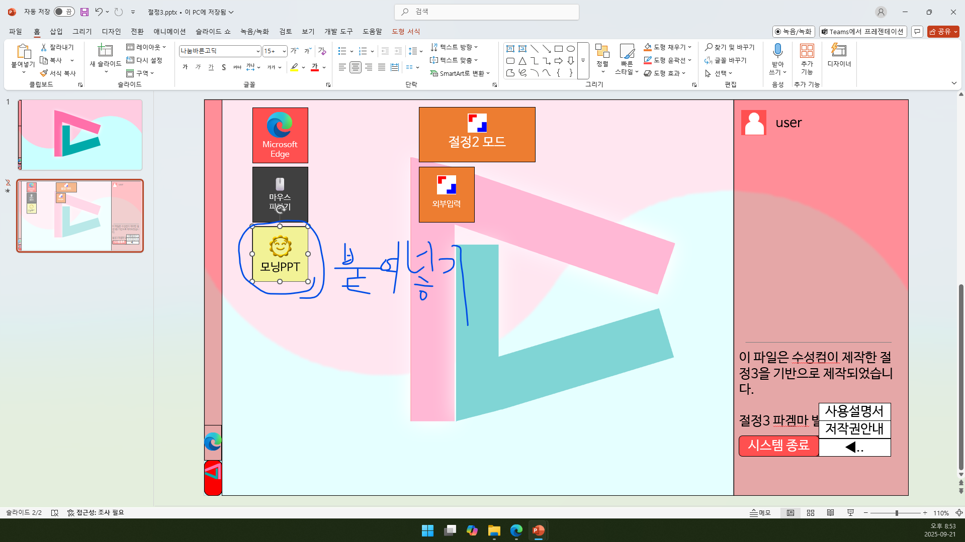
Task: Toggle the AutoSave (자동 저장) switch
Action: click(64, 12)
